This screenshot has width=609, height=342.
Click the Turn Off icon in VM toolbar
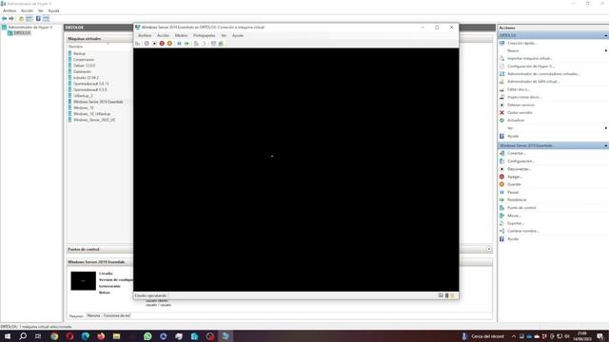154,44
